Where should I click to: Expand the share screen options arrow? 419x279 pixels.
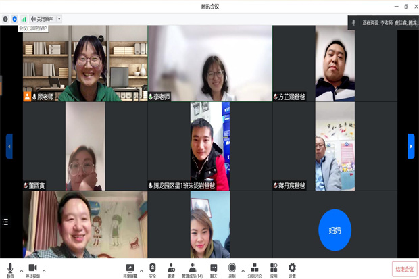[141, 269]
